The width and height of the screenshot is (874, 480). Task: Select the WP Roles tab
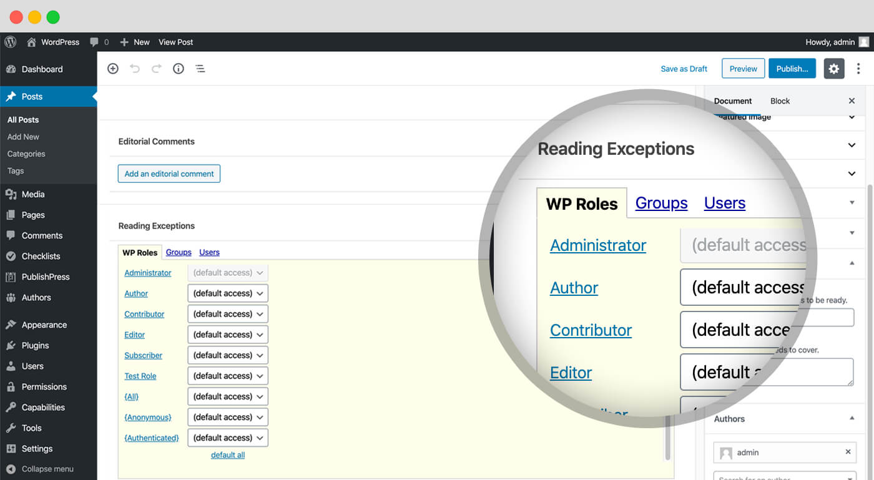[x=140, y=253]
